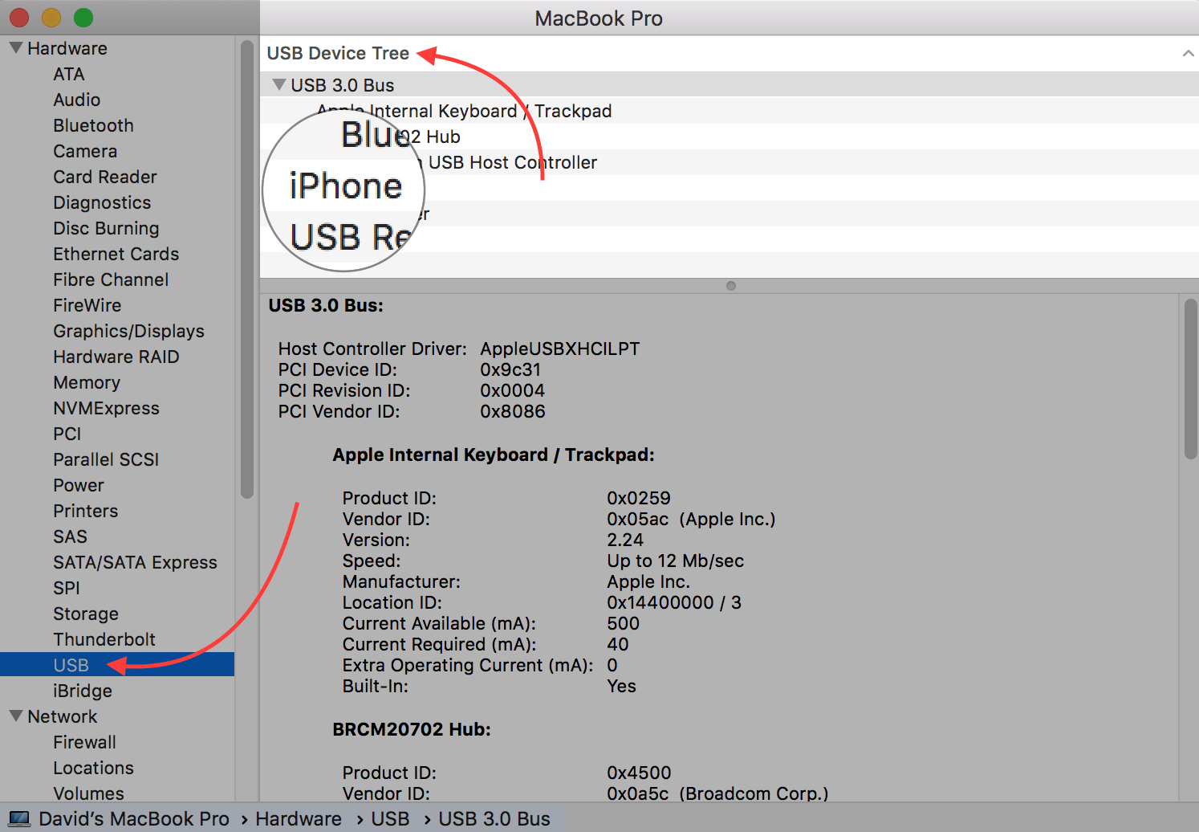Select Apple Internal Keyboard / Trackpad row
Viewport: 1199px width, 832px height.
click(730, 111)
